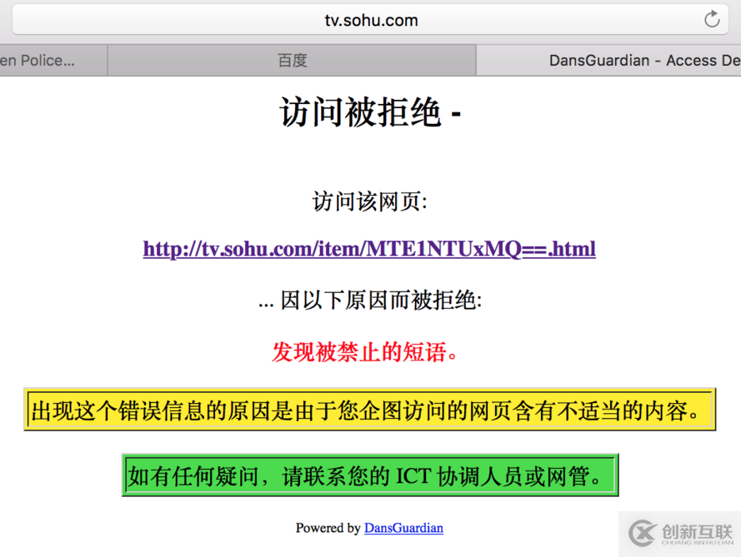Click the green ICT contact notice

tap(370, 475)
